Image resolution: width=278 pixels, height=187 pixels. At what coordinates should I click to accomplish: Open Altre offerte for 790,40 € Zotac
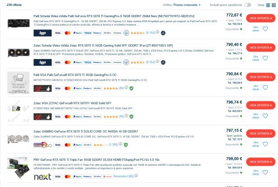[255, 58]
